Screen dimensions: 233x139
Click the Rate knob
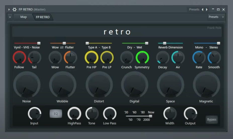click(x=199, y=57)
